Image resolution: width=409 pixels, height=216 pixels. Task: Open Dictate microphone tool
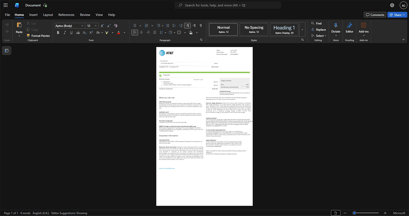(x=336, y=29)
